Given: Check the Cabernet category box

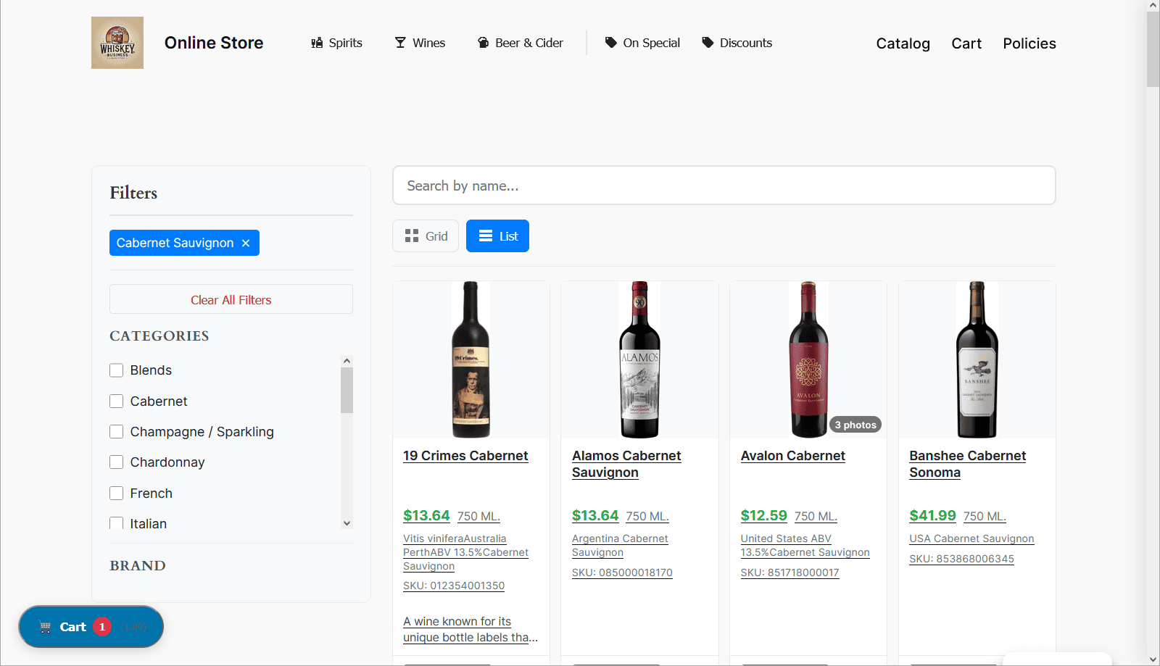Looking at the screenshot, I should (x=116, y=401).
